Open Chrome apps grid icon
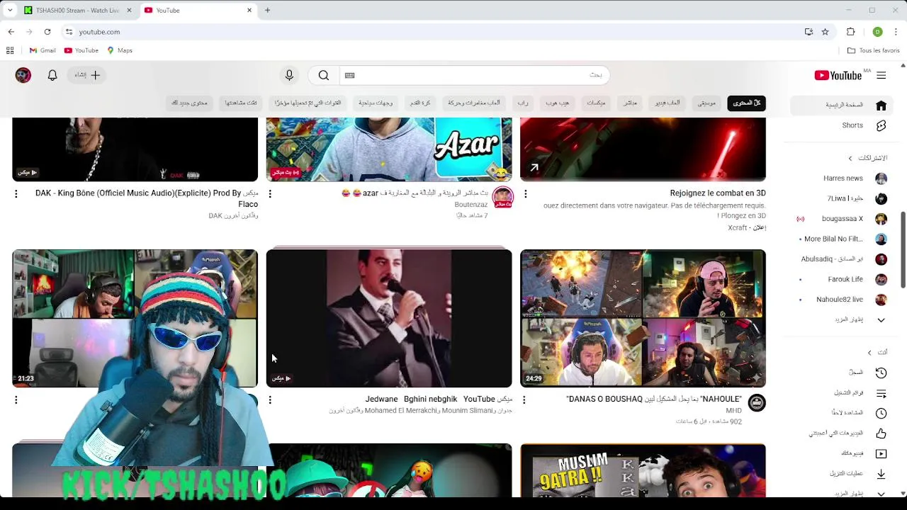 (x=10, y=50)
